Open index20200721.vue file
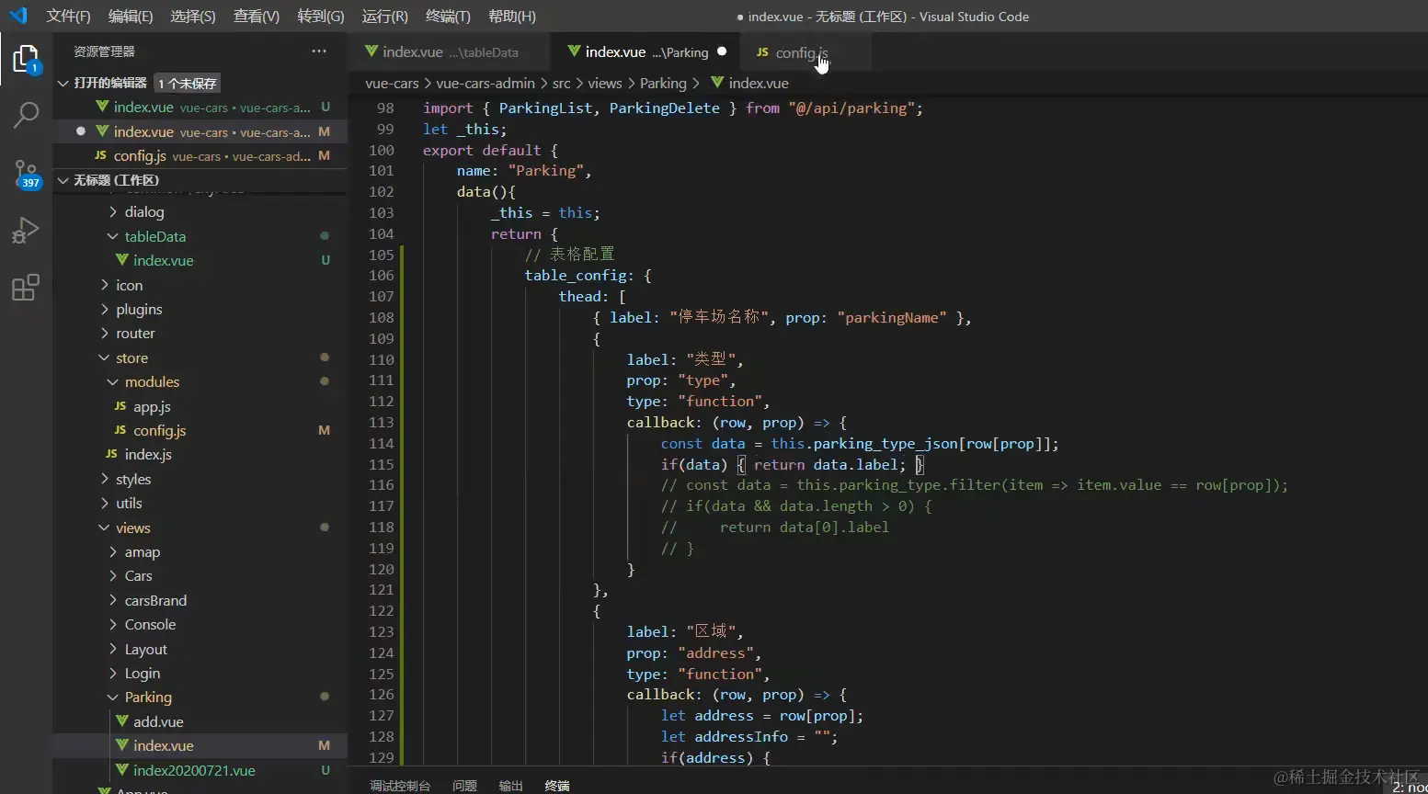Image resolution: width=1428 pixels, height=794 pixels. 200,770
